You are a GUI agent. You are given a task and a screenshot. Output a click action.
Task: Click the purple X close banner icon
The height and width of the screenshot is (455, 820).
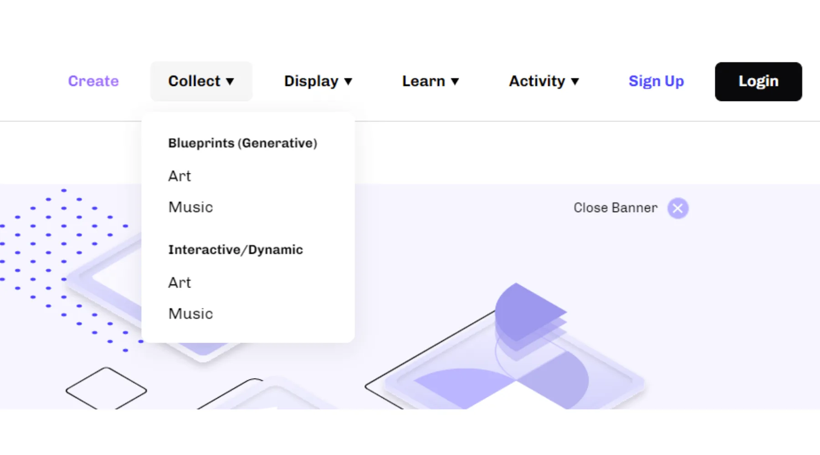(x=677, y=208)
